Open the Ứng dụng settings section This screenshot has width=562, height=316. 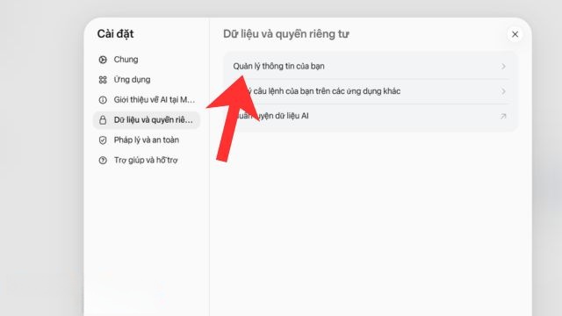[147, 80]
